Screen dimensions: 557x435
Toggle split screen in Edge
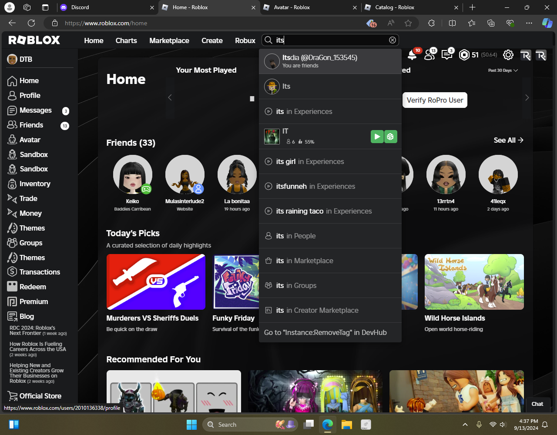point(452,23)
